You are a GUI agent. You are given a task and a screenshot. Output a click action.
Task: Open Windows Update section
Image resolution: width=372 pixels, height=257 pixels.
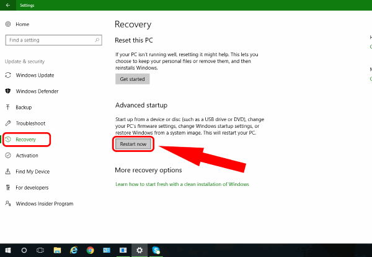(x=35, y=75)
